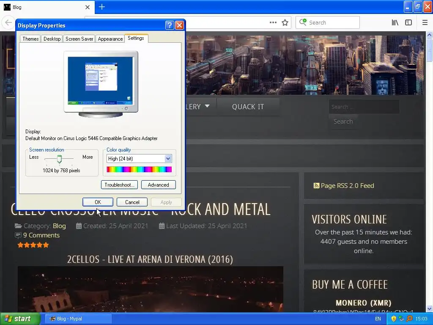Click the city banner header image
This screenshot has height=325, width=433.
pyautogui.click(x=304, y=65)
